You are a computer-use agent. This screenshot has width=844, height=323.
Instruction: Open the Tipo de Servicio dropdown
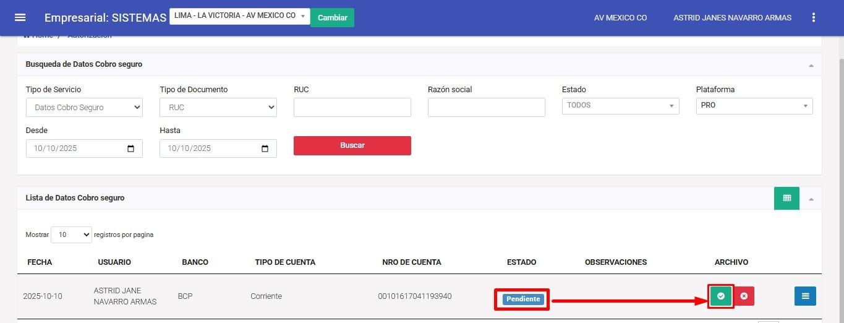tap(84, 107)
